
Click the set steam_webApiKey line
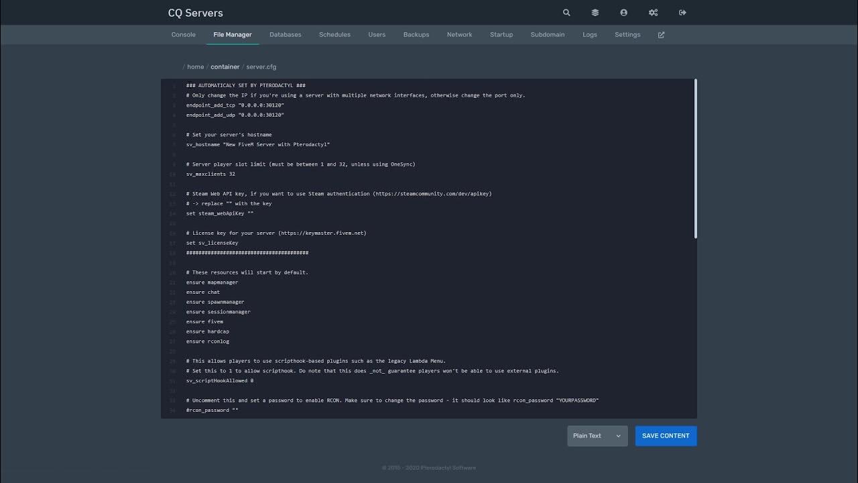[220, 214]
